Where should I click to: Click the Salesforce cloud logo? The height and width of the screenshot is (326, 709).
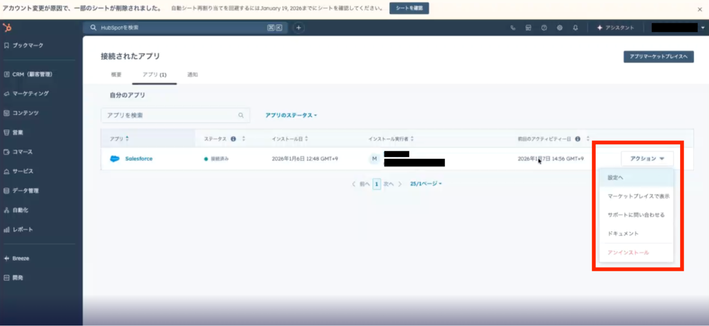(115, 159)
